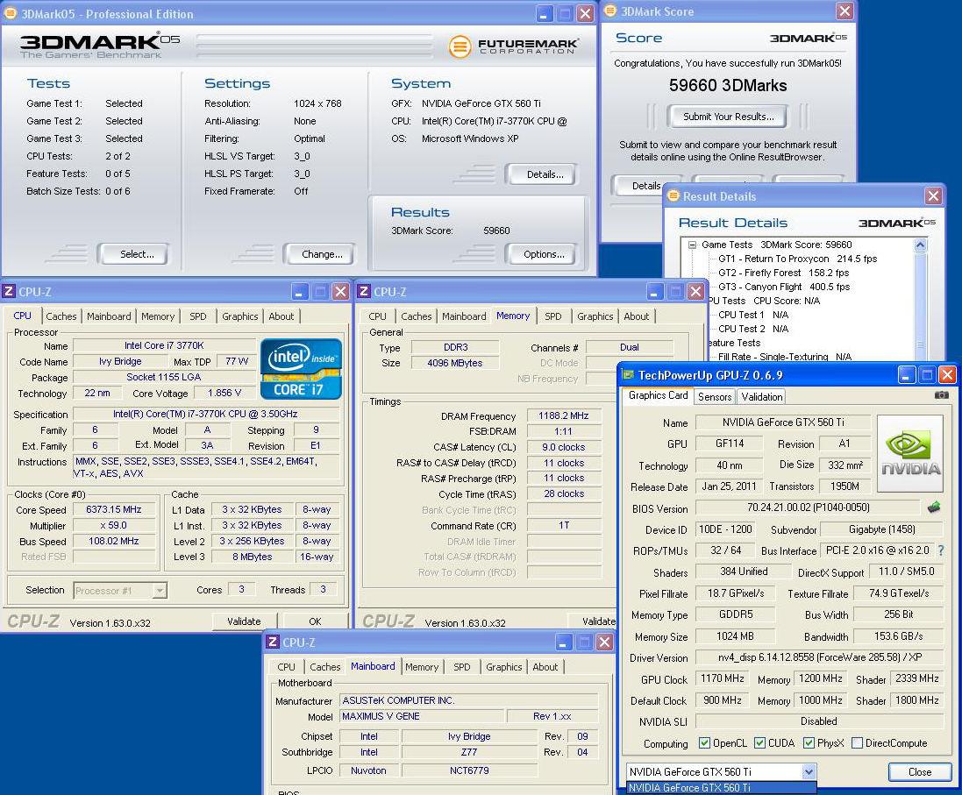
Task: Click the BIOS save chip icon in GPU-Z
Action: coord(933,508)
